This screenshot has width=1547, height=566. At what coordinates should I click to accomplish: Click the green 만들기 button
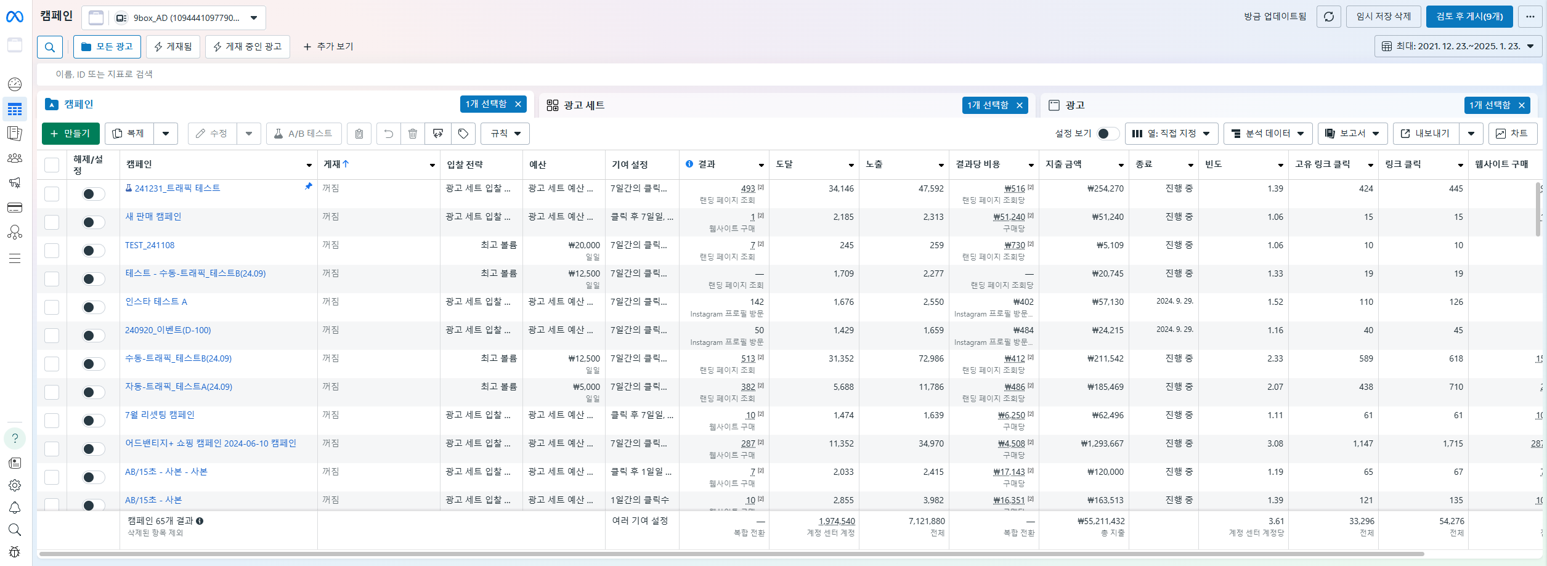pos(70,134)
